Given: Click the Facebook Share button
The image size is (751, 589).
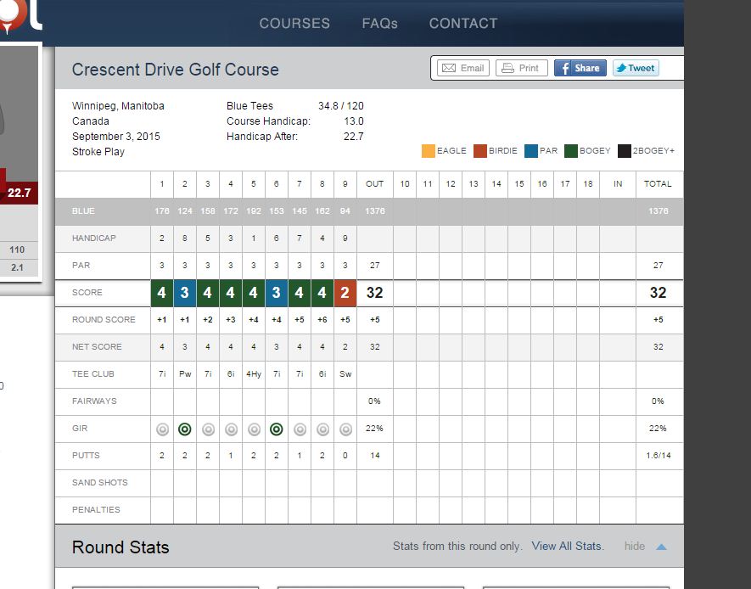Looking at the screenshot, I should pos(580,68).
